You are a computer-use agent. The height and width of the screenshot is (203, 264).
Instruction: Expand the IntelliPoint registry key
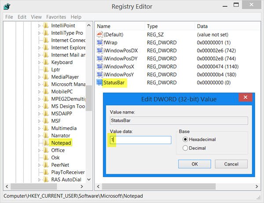[39, 26]
